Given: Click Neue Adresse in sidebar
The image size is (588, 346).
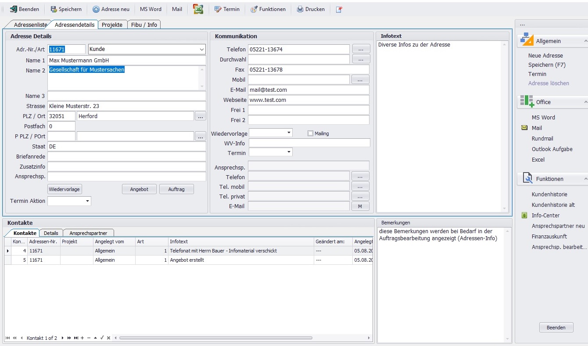Looking at the screenshot, I should coord(545,55).
